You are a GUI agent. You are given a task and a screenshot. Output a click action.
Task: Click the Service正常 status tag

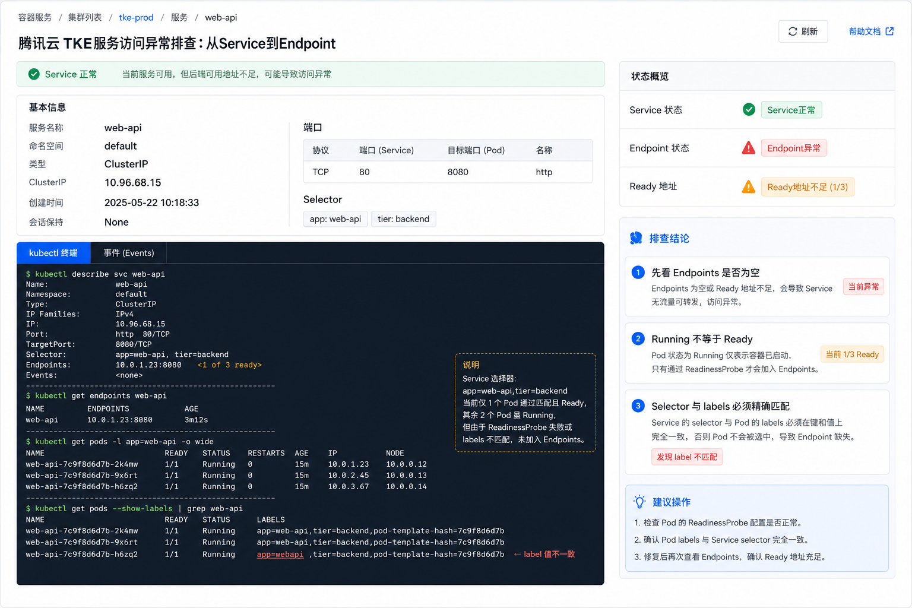pos(791,110)
